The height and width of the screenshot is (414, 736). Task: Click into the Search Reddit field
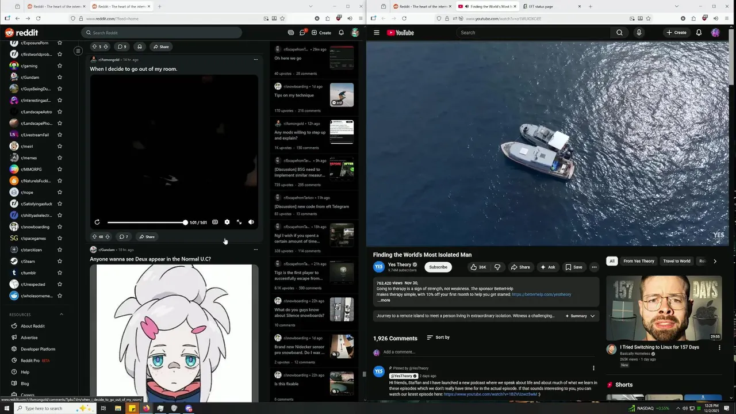(162, 33)
